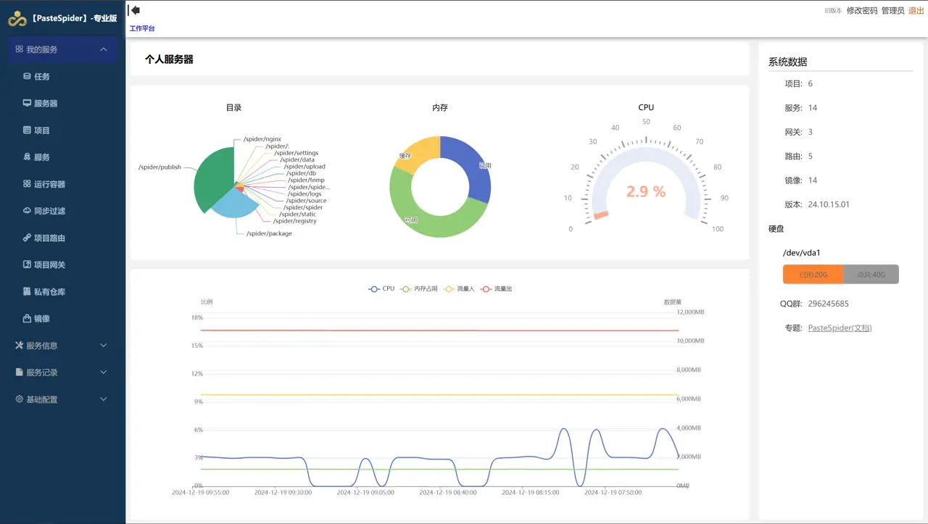Open the 任务 menu item
The height and width of the screenshot is (524, 928).
coord(62,76)
